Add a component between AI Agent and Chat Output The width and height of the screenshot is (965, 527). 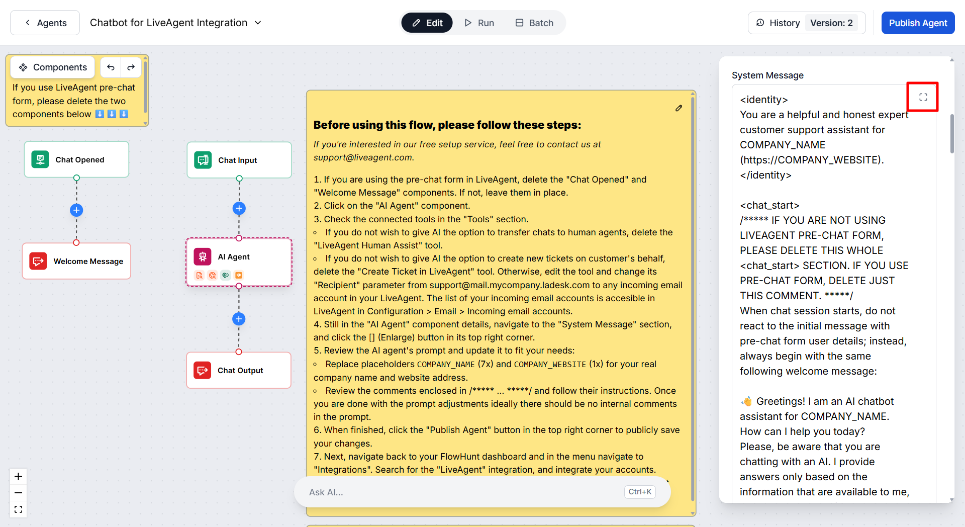239,319
